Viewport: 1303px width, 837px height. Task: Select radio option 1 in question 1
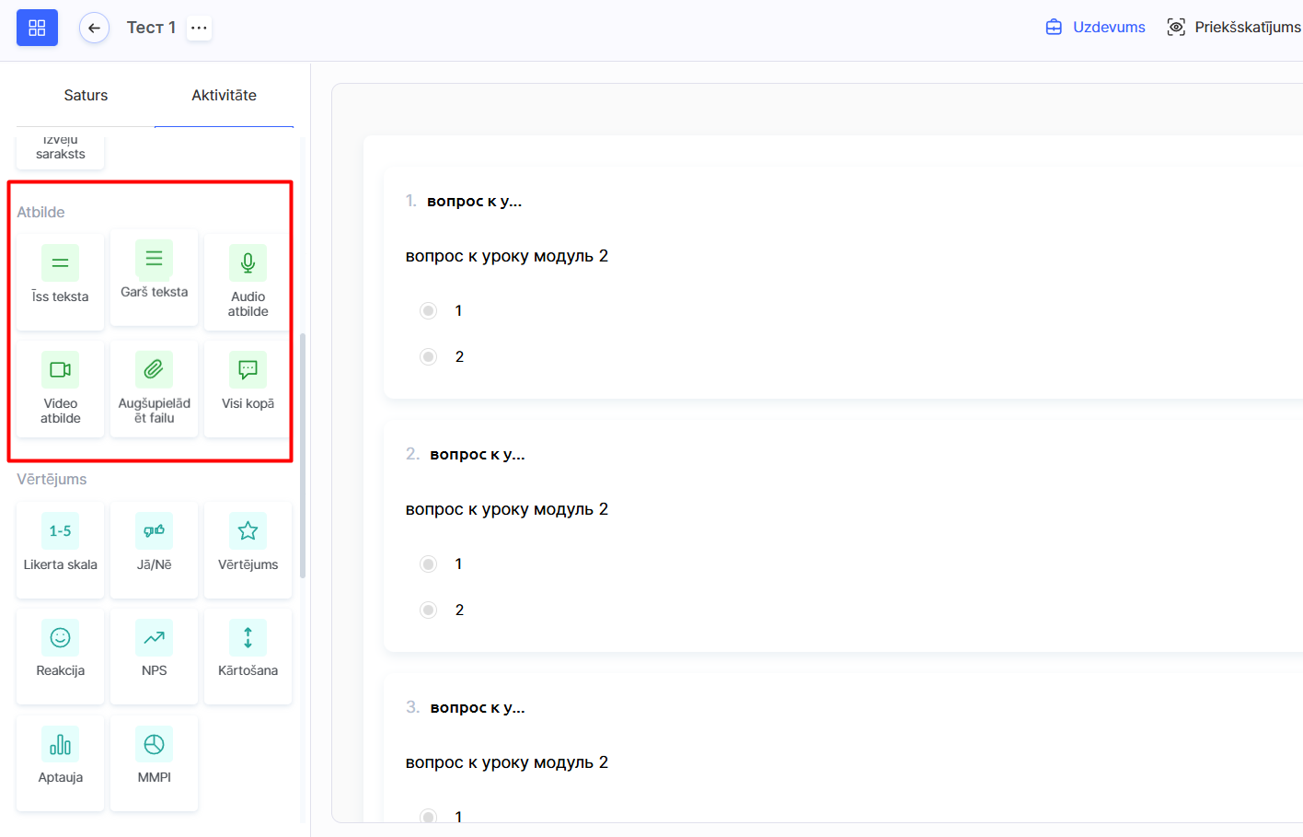tap(428, 311)
